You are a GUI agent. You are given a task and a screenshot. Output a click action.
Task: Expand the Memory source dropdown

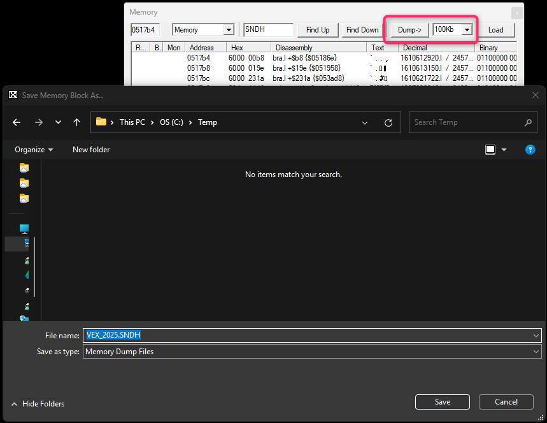229,30
